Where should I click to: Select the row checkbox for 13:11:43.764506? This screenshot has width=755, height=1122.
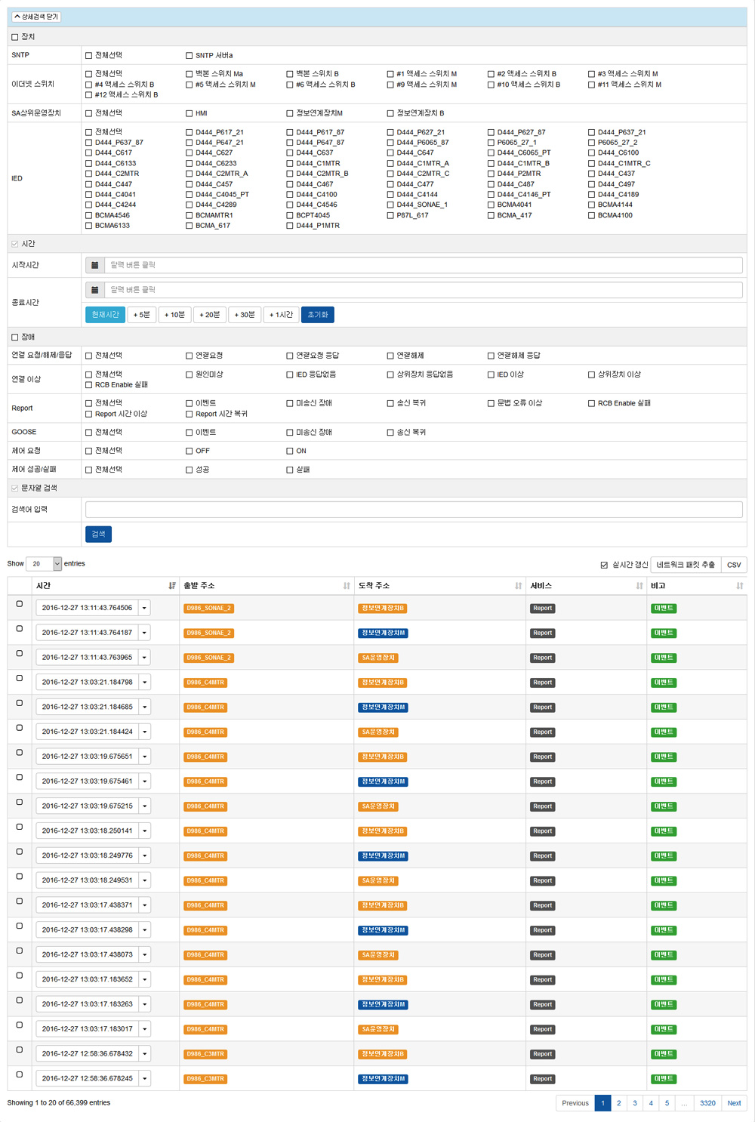pyautogui.click(x=20, y=604)
